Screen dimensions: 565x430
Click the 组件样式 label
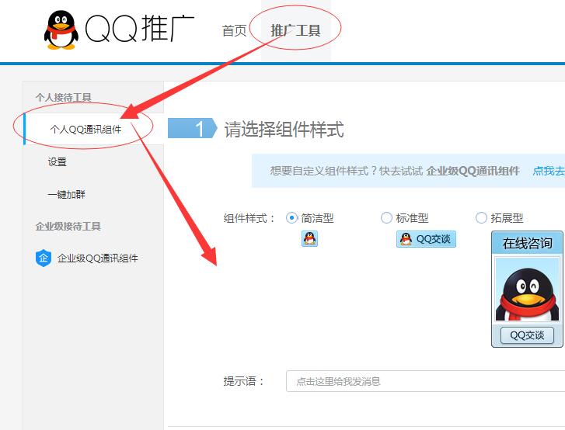(249, 218)
